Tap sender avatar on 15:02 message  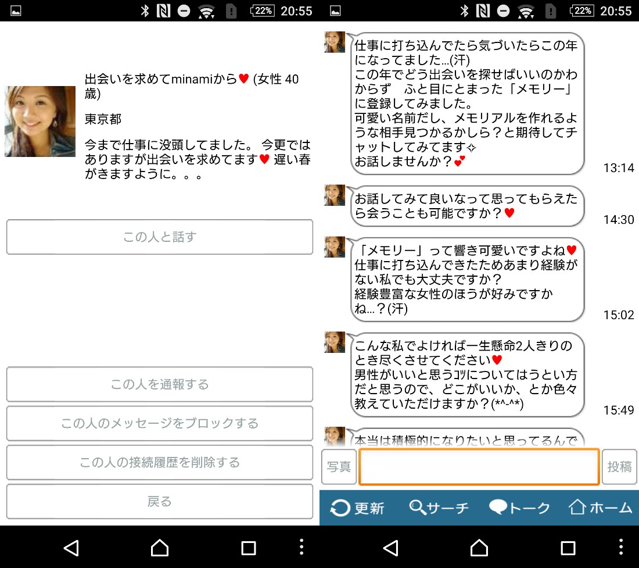[x=335, y=247]
